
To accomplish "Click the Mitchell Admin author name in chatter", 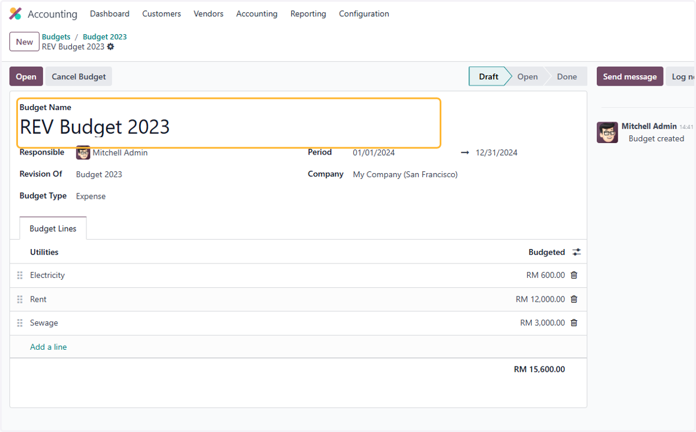I will click(649, 126).
